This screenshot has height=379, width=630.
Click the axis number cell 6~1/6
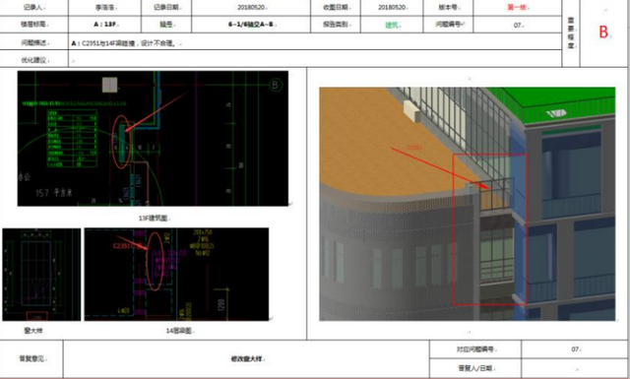point(251,25)
